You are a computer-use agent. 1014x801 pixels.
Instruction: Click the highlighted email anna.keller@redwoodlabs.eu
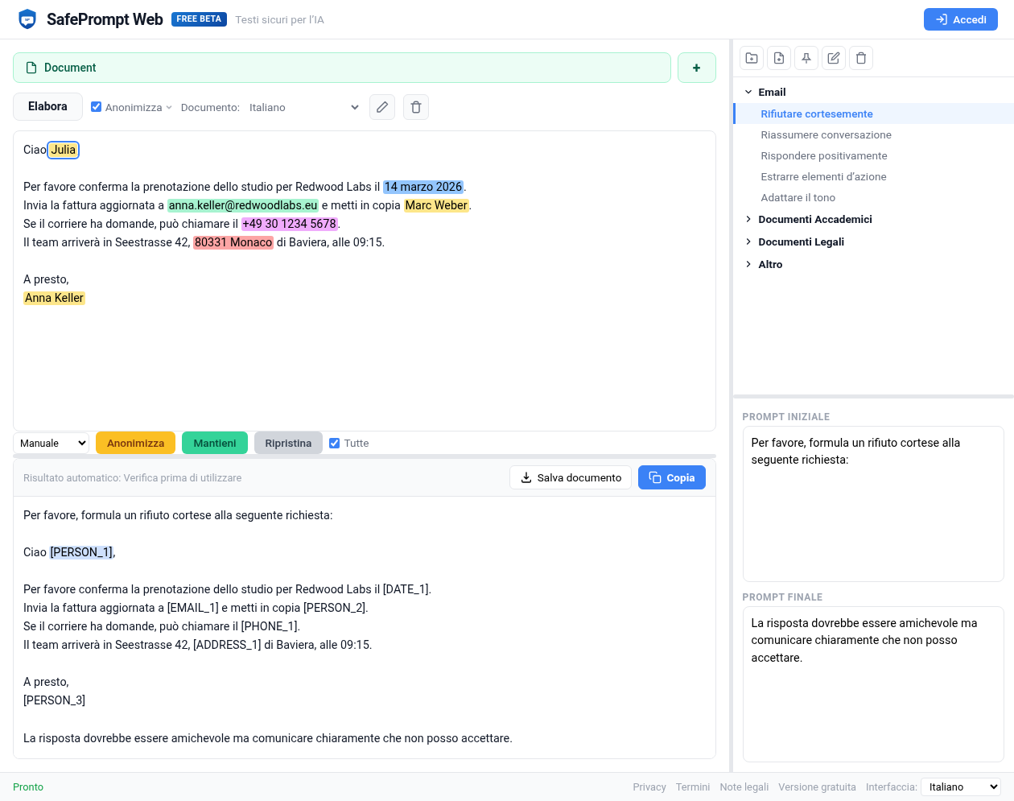point(243,205)
